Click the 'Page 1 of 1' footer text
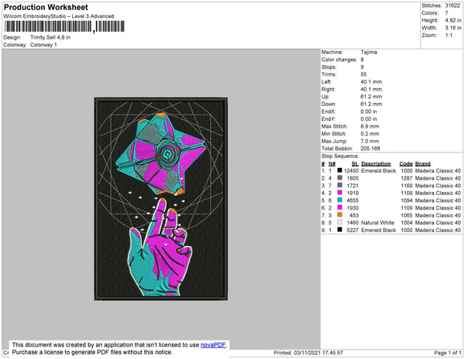 coord(447,353)
